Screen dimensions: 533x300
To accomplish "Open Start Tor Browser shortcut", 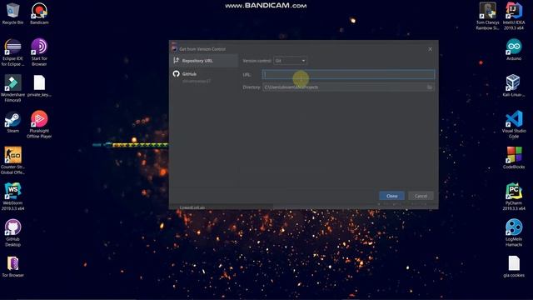I will [x=39, y=52].
